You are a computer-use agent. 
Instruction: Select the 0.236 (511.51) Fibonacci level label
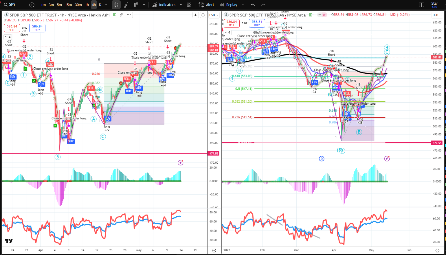coord(242,117)
